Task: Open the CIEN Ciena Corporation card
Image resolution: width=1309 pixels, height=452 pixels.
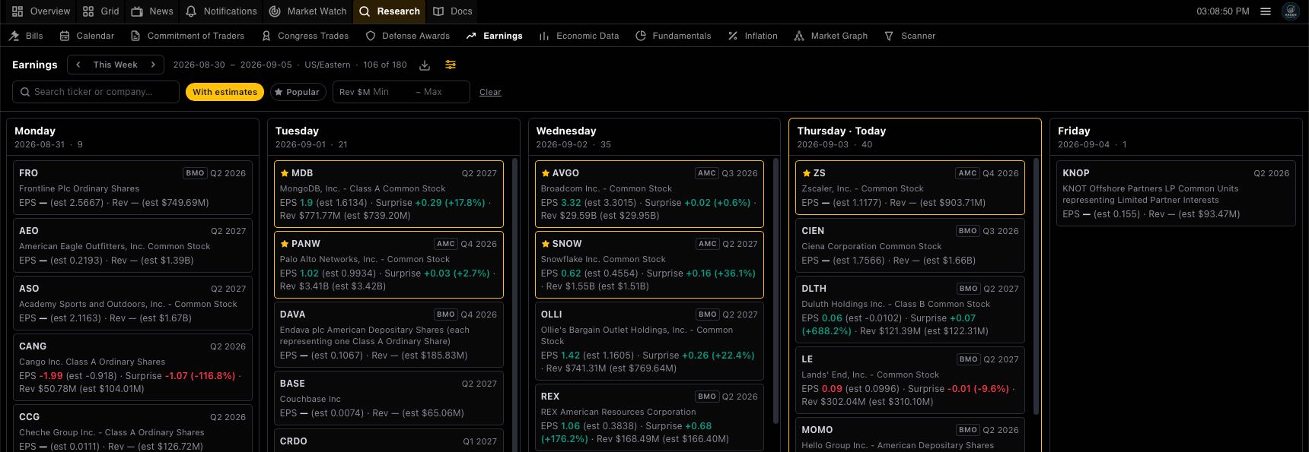Action: click(909, 245)
